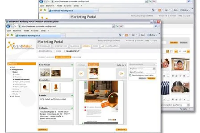Open Bearbeiten menu in front window
The width and height of the screenshot is (200, 133).
point(17,31)
